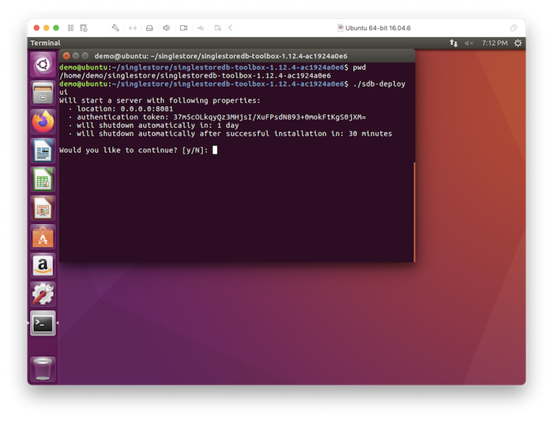
Task: Open hard disk device icon
Action: click(149, 28)
